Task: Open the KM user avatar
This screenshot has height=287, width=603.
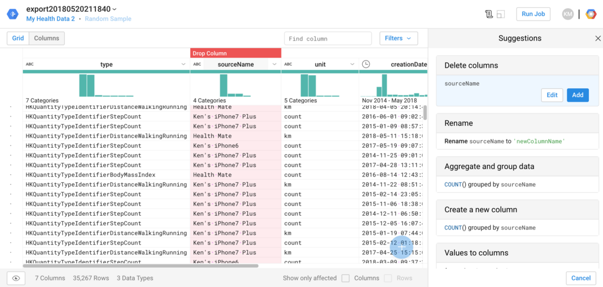Action: [568, 14]
